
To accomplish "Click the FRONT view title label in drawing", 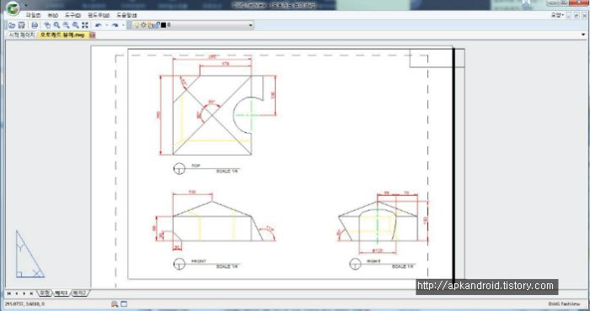I will coord(199,261).
